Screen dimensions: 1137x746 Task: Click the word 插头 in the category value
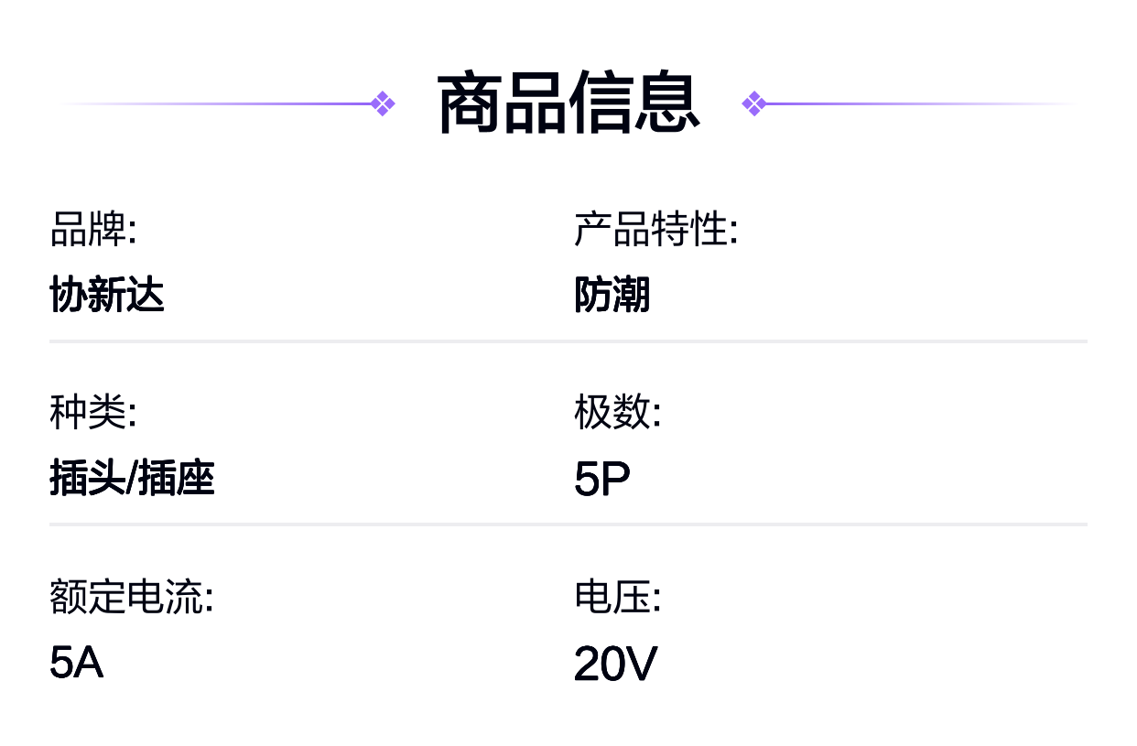pyautogui.click(x=87, y=480)
